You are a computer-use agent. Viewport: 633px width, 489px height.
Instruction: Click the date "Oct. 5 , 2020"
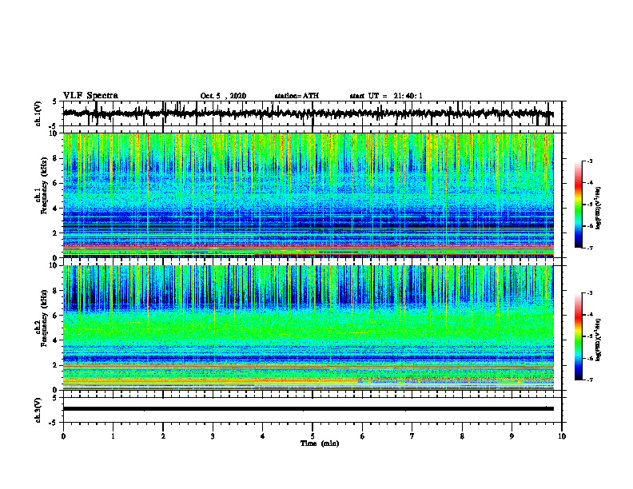coord(223,96)
